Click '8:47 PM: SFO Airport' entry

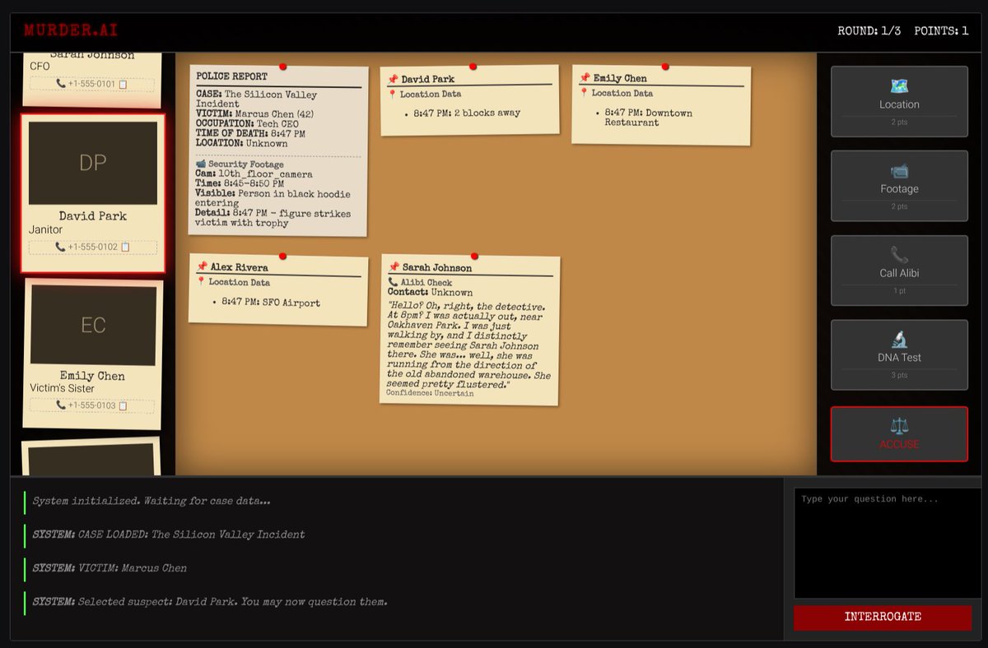coord(271,303)
